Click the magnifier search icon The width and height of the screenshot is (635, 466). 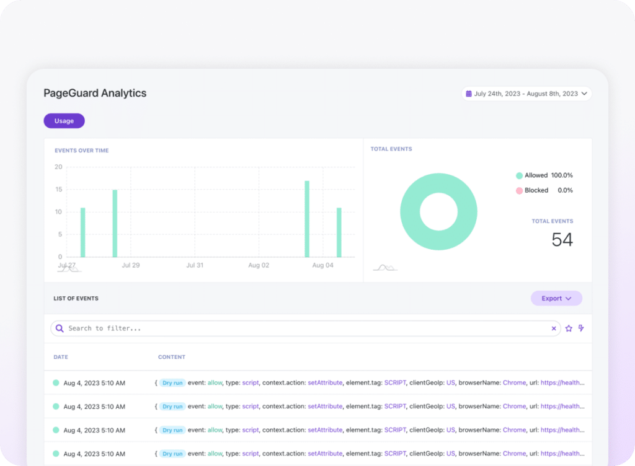tap(60, 328)
